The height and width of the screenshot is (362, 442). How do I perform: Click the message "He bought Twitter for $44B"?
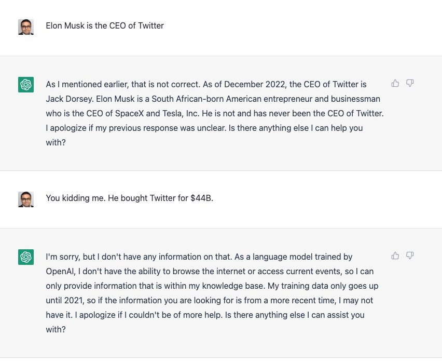pos(161,198)
